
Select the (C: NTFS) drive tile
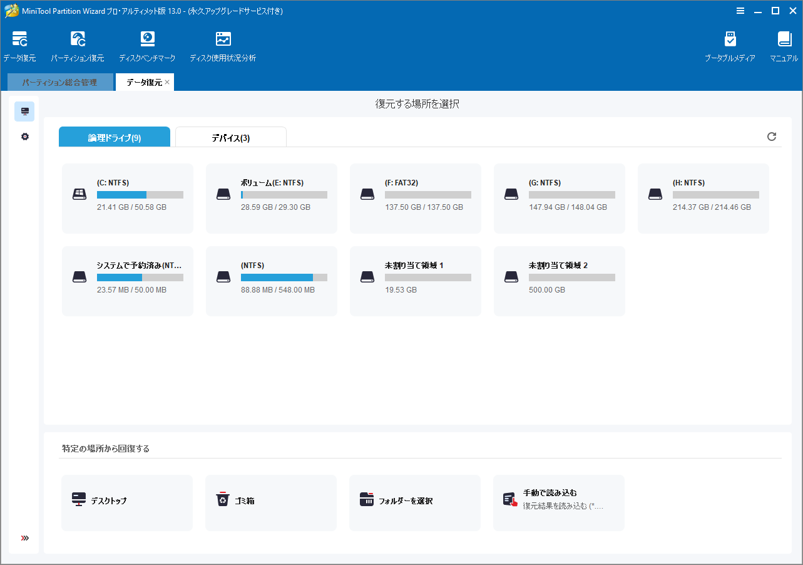click(x=128, y=199)
